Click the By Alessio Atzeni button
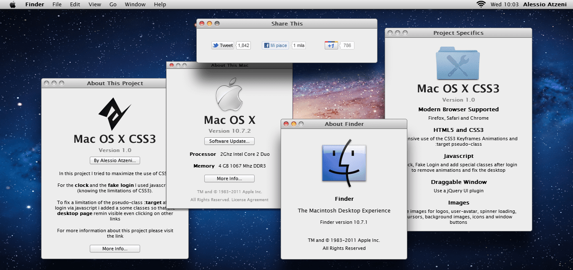 [x=115, y=160]
